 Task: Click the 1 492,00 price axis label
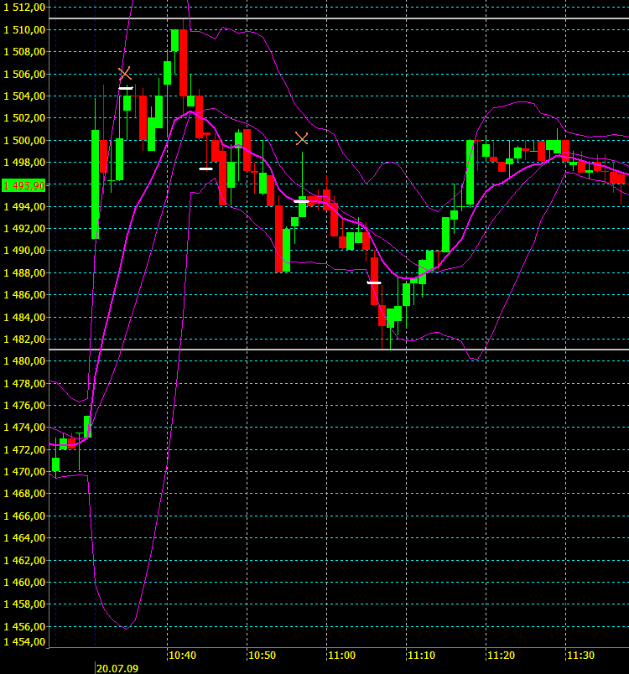[x=24, y=228]
